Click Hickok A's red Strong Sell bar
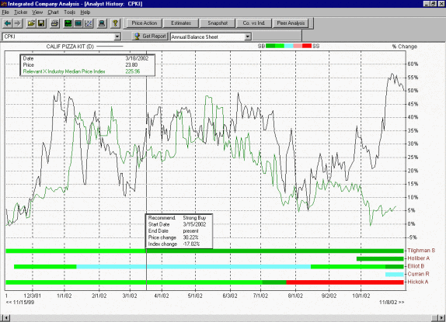This screenshot has width=446, height=322. [x=345, y=282]
